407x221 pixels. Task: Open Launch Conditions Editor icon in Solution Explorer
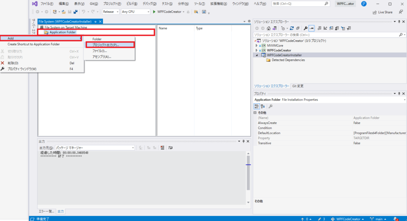point(349,28)
